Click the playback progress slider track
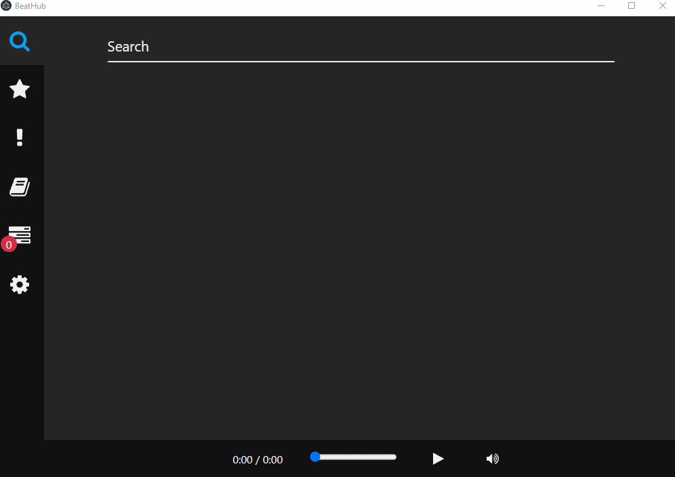675x477 pixels. tap(354, 457)
